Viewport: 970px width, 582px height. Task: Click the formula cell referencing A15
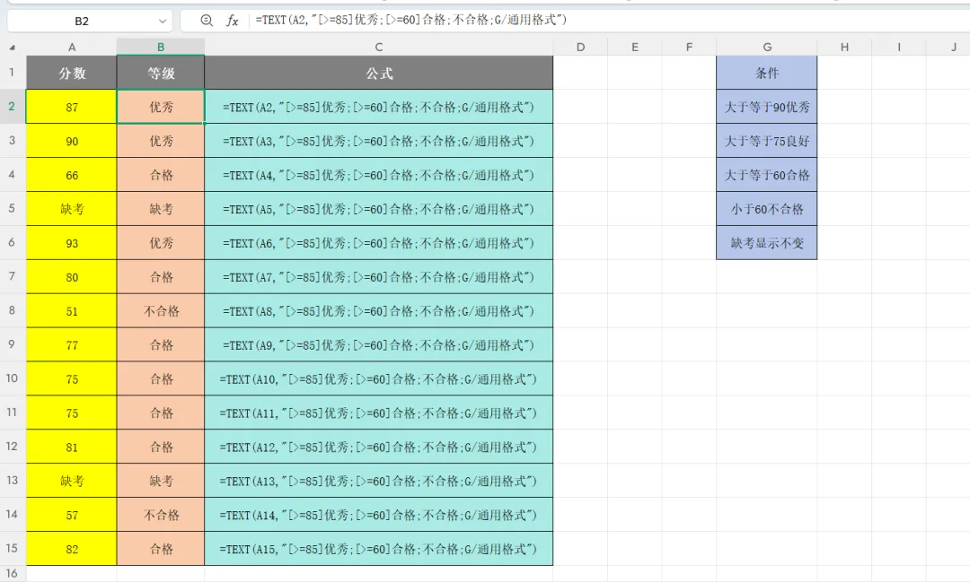coord(379,549)
